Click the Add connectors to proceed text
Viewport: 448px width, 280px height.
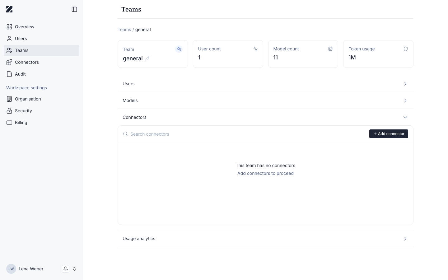(x=265, y=173)
